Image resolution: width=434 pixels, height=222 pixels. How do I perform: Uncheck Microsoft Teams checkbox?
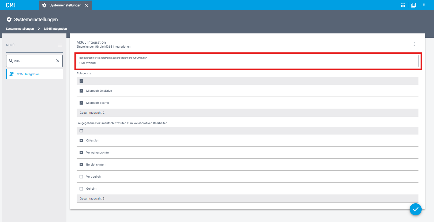click(81, 103)
